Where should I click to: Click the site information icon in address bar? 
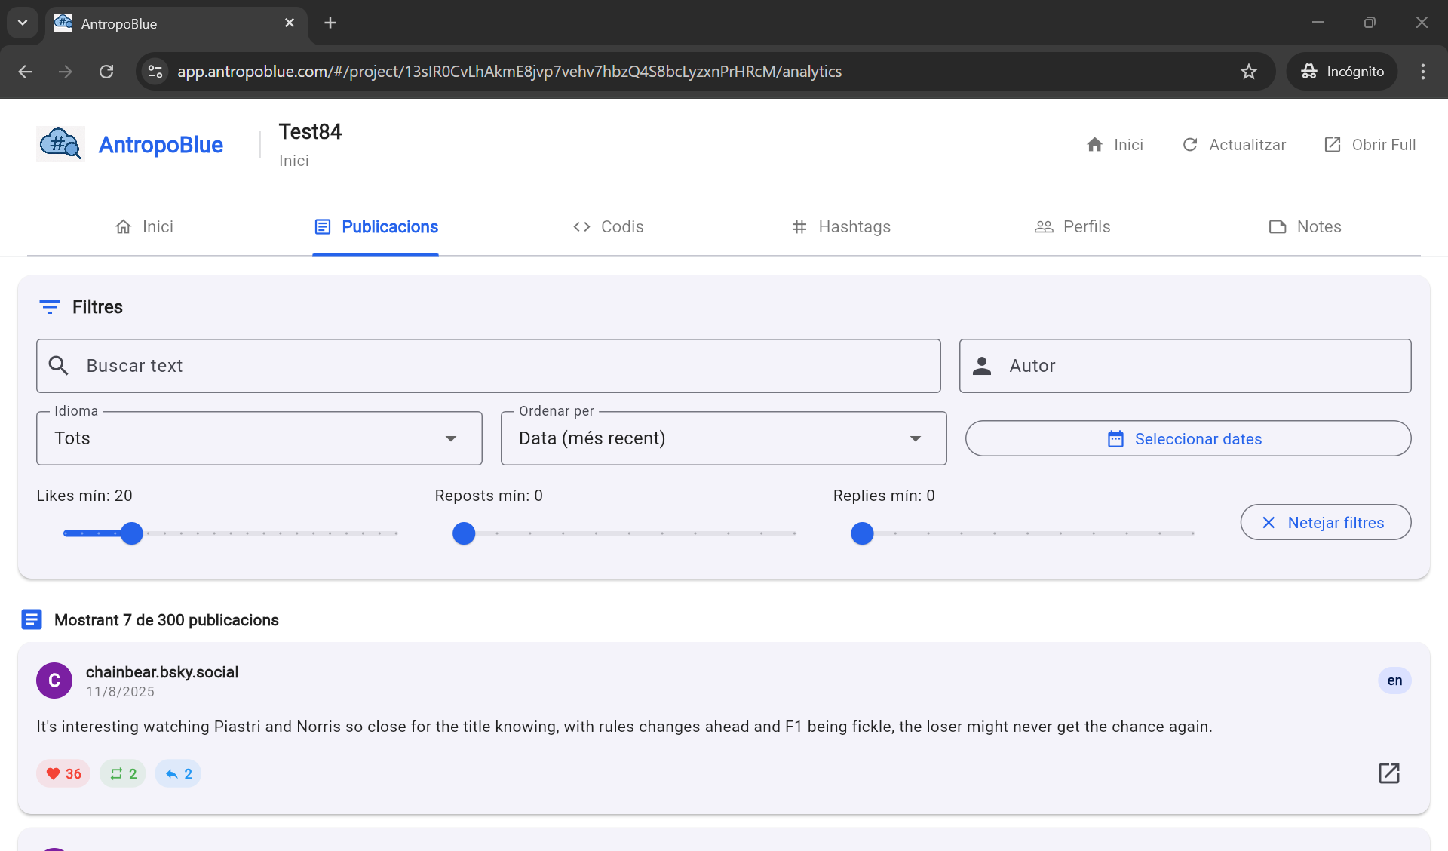155,72
